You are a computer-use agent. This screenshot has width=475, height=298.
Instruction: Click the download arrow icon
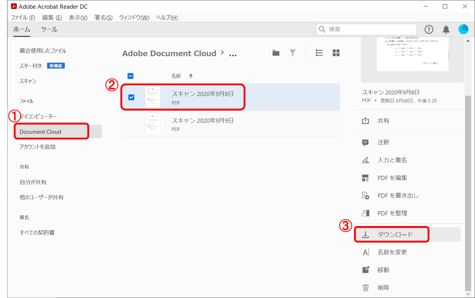coord(366,234)
